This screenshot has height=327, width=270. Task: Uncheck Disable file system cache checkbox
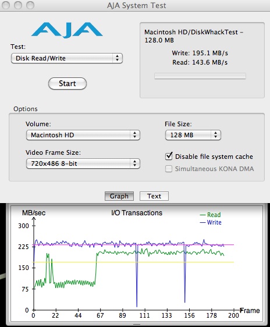[x=169, y=156]
